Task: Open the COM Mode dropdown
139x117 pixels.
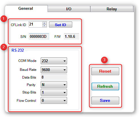Action: (54, 61)
